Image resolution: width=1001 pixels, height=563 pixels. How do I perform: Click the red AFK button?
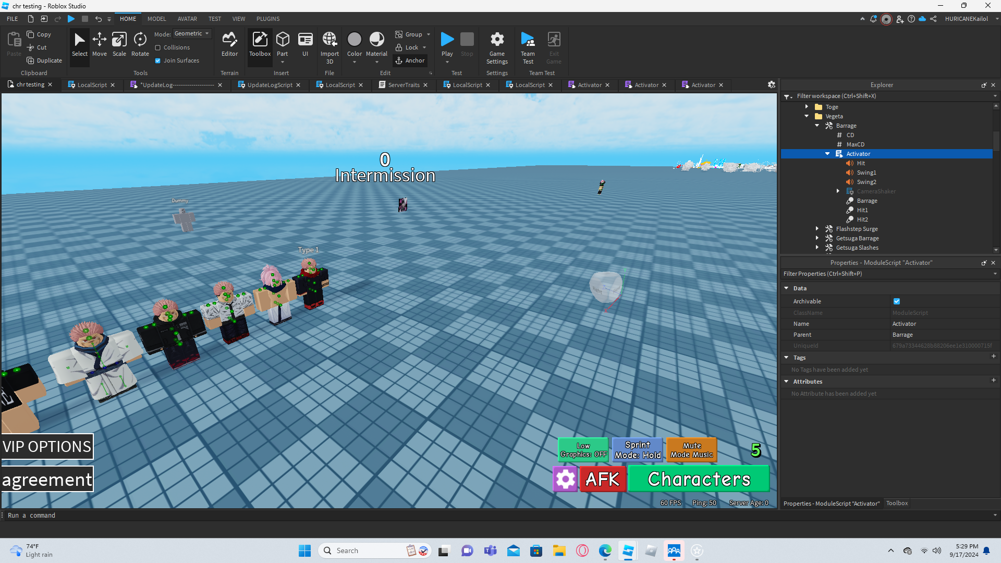point(602,479)
